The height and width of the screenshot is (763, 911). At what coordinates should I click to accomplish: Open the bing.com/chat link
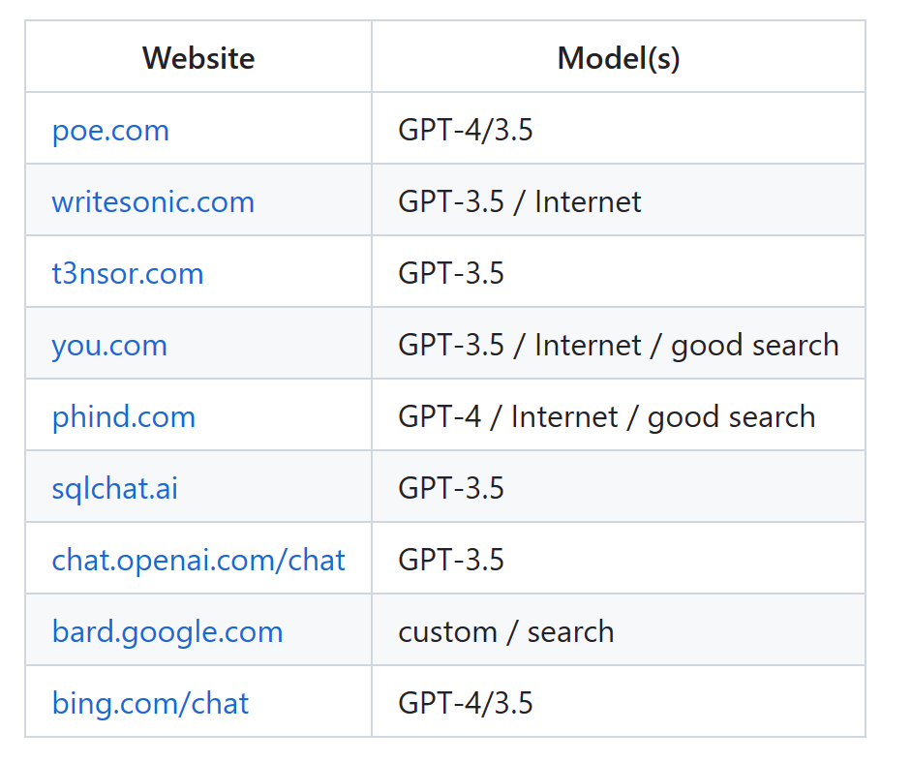point(150,703)
